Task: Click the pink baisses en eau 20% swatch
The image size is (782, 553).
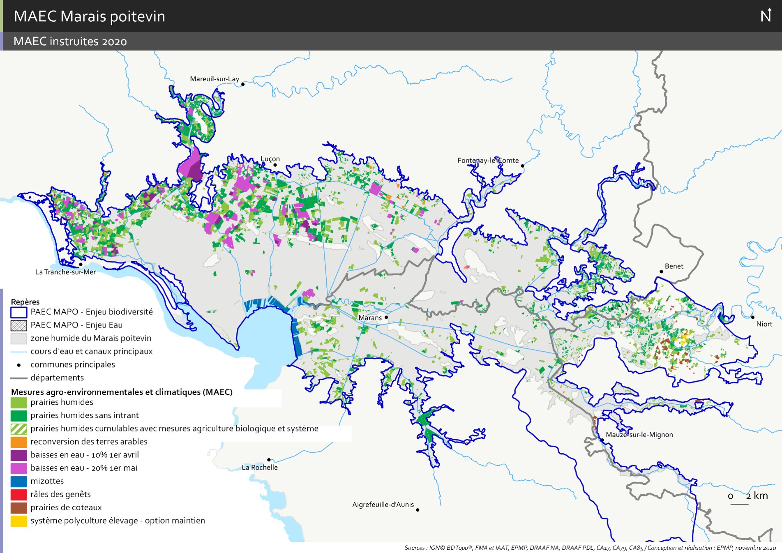Action: [19, 468]
